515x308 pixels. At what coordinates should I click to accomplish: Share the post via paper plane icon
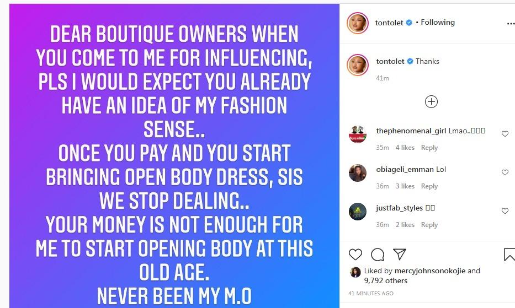click(399, 254)
